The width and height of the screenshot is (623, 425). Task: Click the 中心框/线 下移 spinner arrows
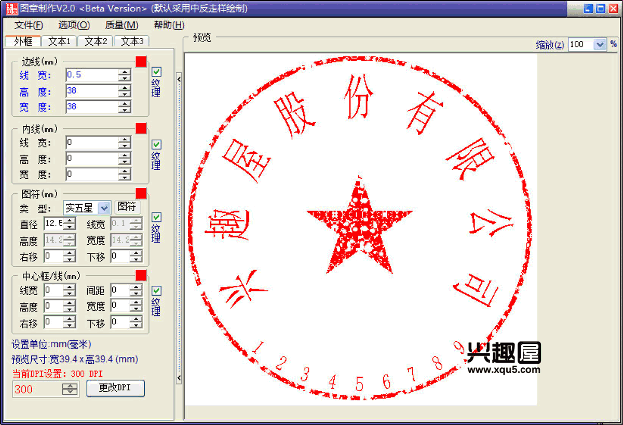coord(136,323)
